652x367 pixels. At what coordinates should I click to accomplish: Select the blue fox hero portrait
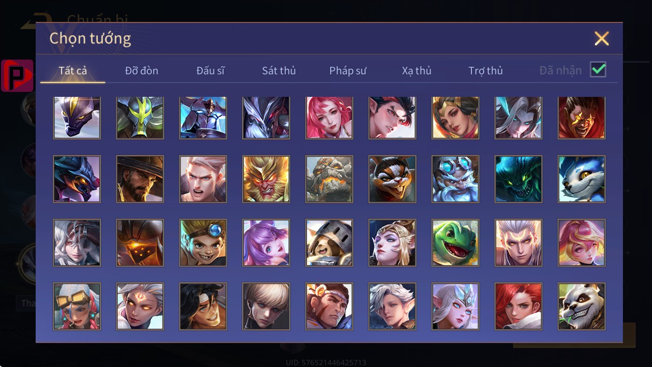click(582, 179)
